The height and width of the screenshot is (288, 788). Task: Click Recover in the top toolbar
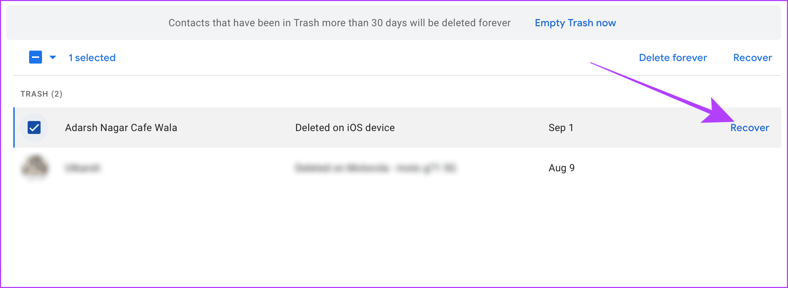click(752, 57)
